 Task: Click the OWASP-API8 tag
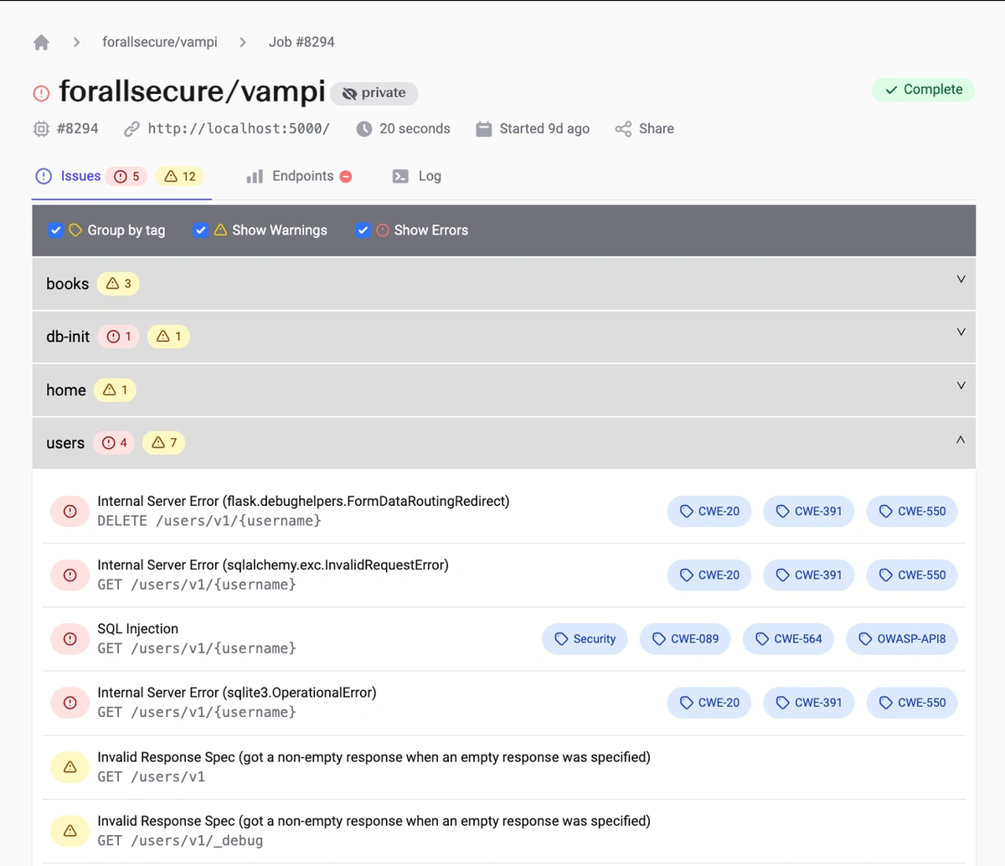[902, 639]
